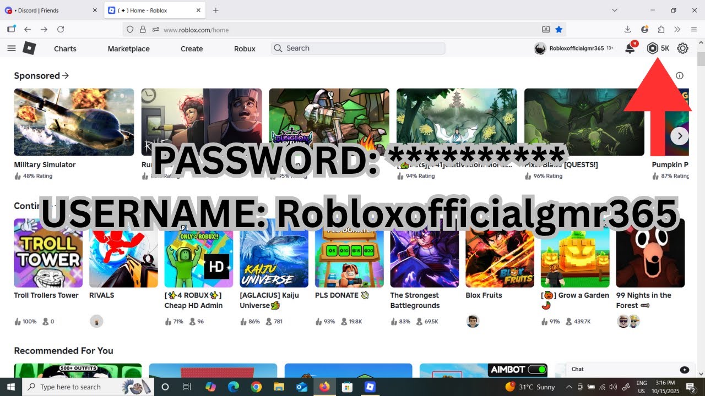Open the Roblox settings gear
705x396 pixels.
(x=682, y=48)
